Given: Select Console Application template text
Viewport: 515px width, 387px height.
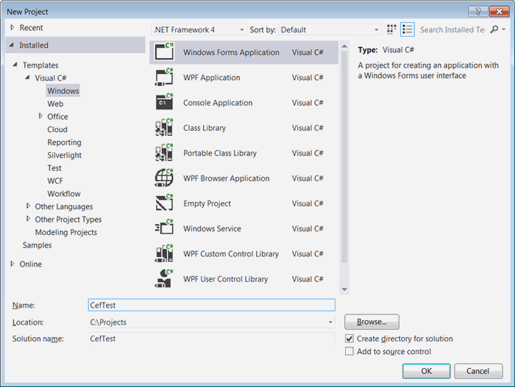Looking at the screenshot, I should [x=218, y=103].
